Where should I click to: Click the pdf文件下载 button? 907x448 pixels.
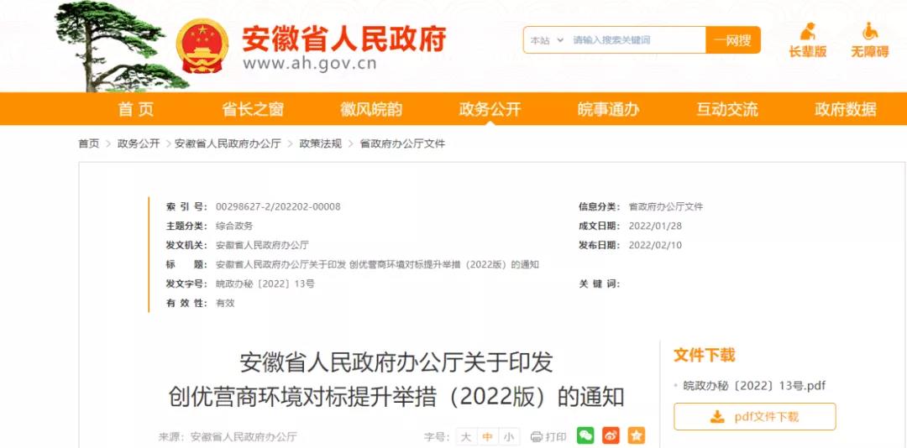coord(755,417)
